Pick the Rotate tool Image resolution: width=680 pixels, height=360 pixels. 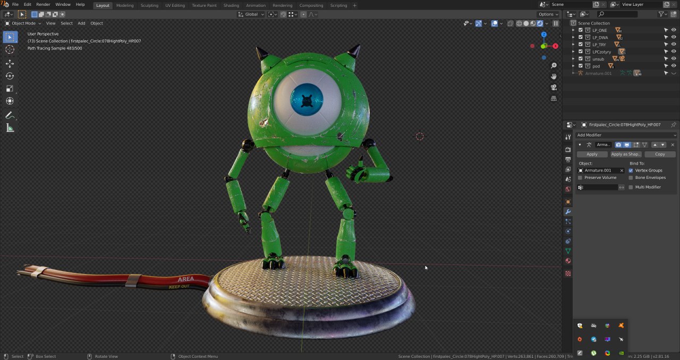coord(10,76)
